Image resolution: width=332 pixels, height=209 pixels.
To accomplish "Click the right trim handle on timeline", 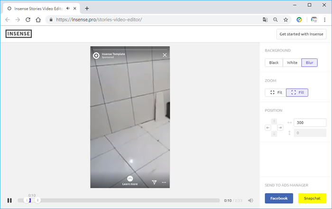I will (x=37, y=200).
